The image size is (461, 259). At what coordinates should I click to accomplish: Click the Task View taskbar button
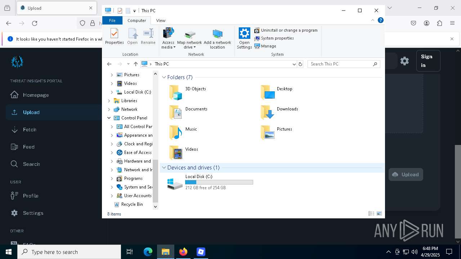[x=130, y=252]
